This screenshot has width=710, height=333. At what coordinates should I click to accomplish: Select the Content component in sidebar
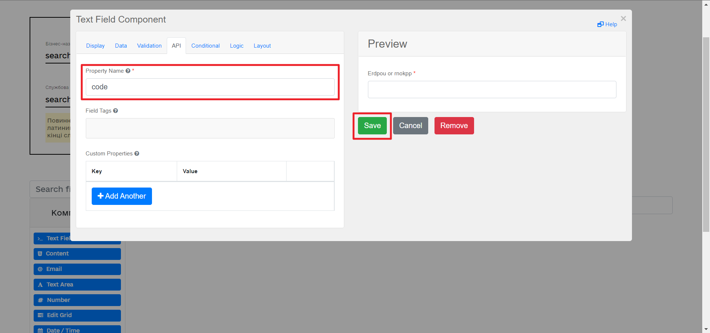(x=77, y=254)
